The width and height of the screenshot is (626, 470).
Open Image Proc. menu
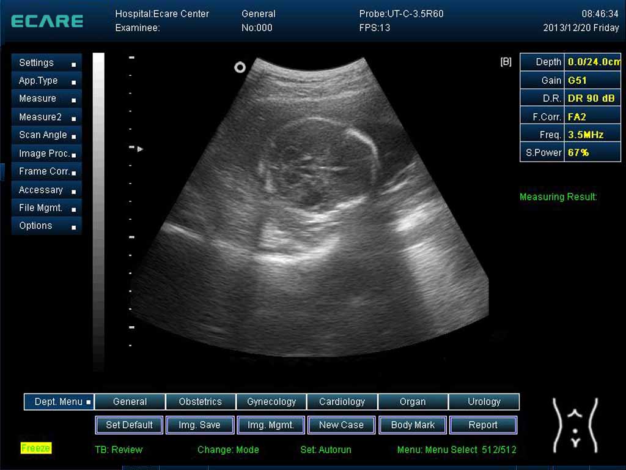coord(46,154)
